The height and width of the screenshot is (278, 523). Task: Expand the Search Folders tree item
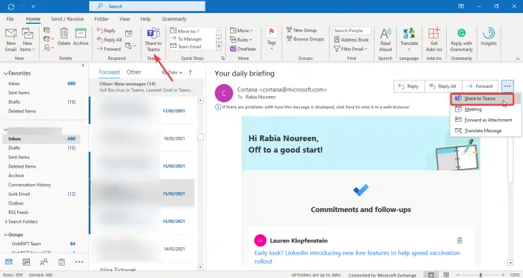click(5, 221)
